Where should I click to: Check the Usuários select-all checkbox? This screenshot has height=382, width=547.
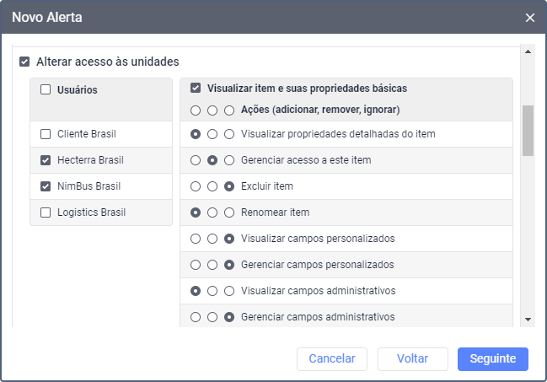tap(46, 89)
